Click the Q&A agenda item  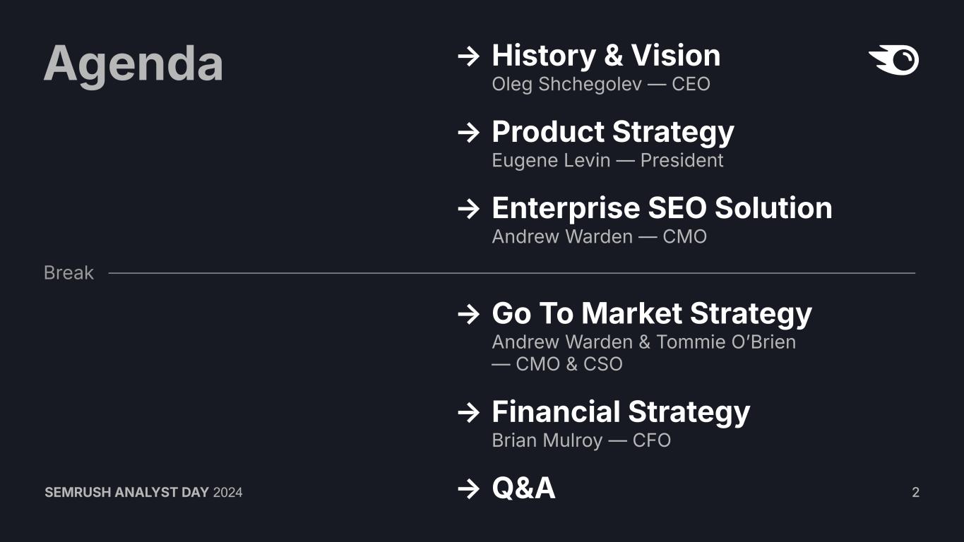click(523, 488)
